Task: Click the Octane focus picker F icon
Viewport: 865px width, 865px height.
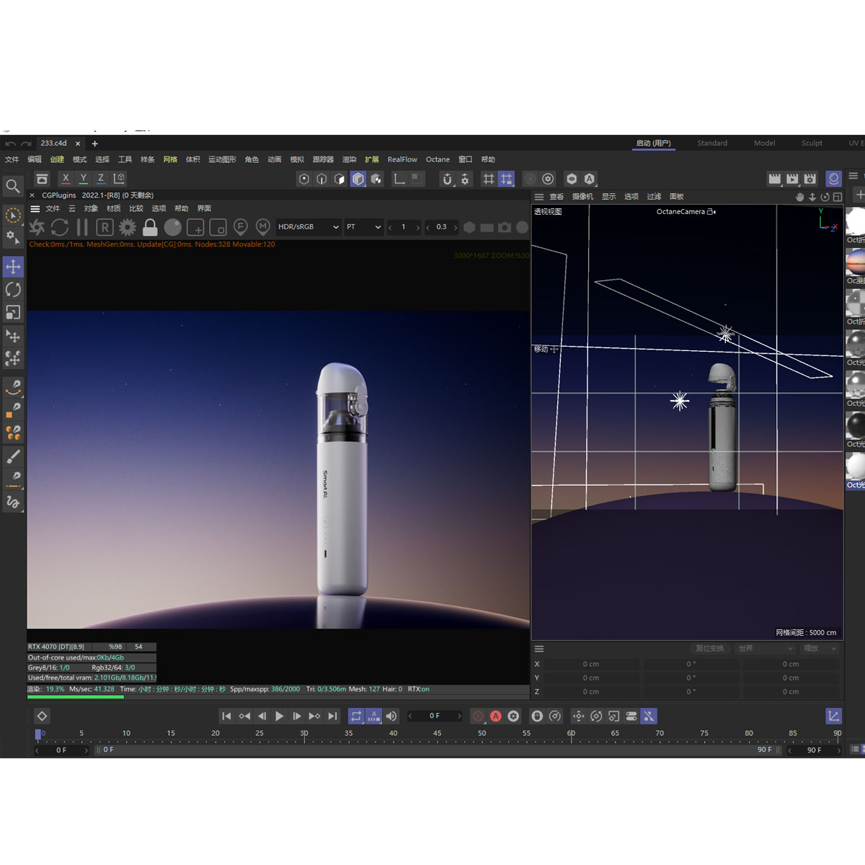Action: click(241, 228)
